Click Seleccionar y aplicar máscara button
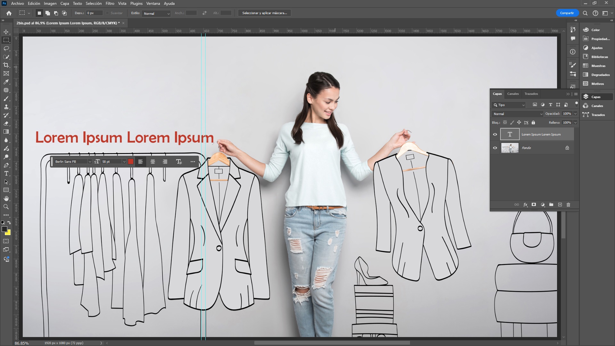 [264, 13]
